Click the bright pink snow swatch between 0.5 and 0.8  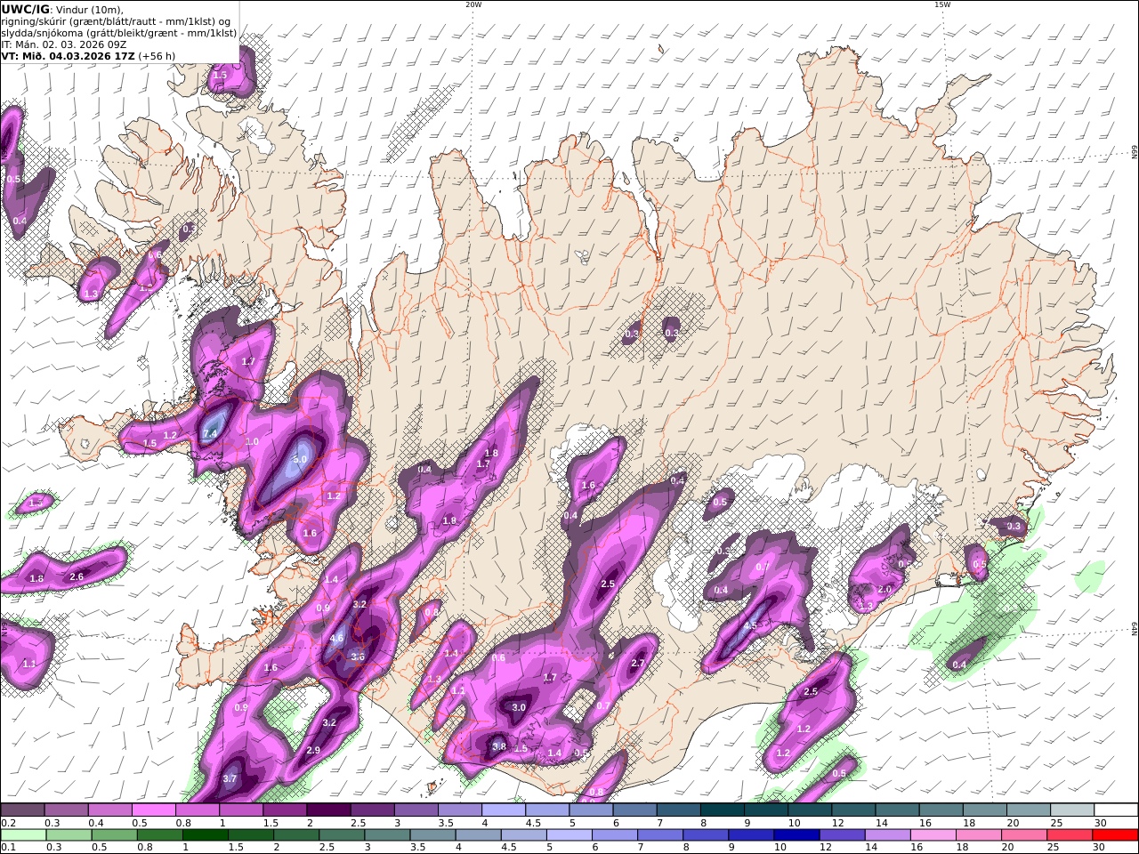click(x=154, y=810)
